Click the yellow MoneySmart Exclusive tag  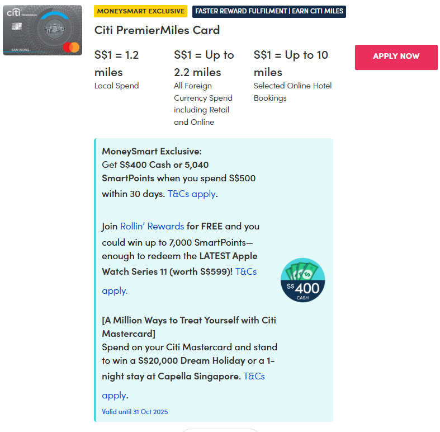(140, 11)
